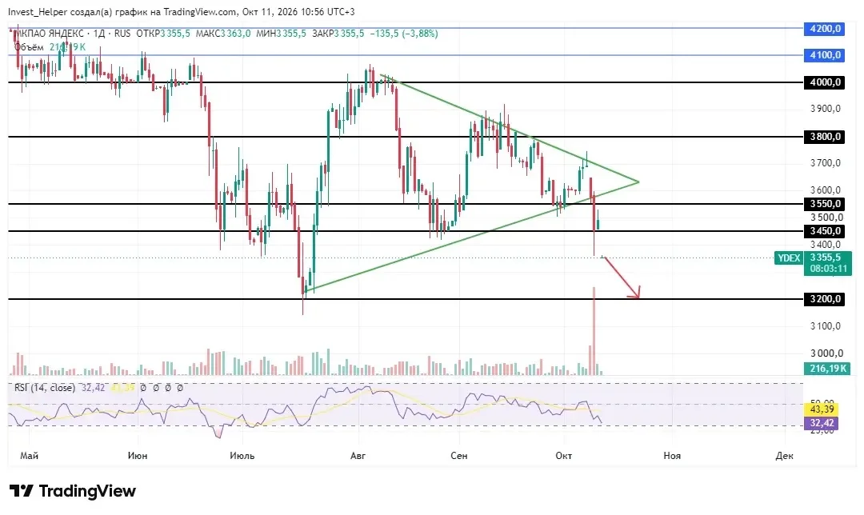The image size is (864, 515).
Task: Click the Июль label on time axis
Action: 242,456
